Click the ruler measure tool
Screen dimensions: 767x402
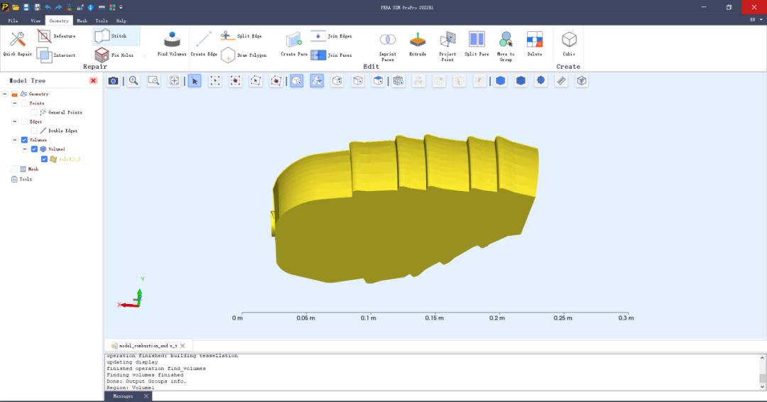click(x=561, y=81)
